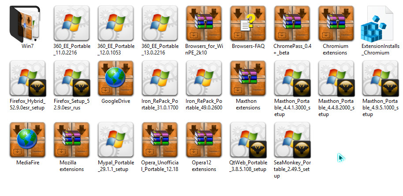Click the Iron_RePack_Portable_49.0.2600 icon
This screenshot has width=403, height=196.
pyautogui.click(x=204, y=78)
